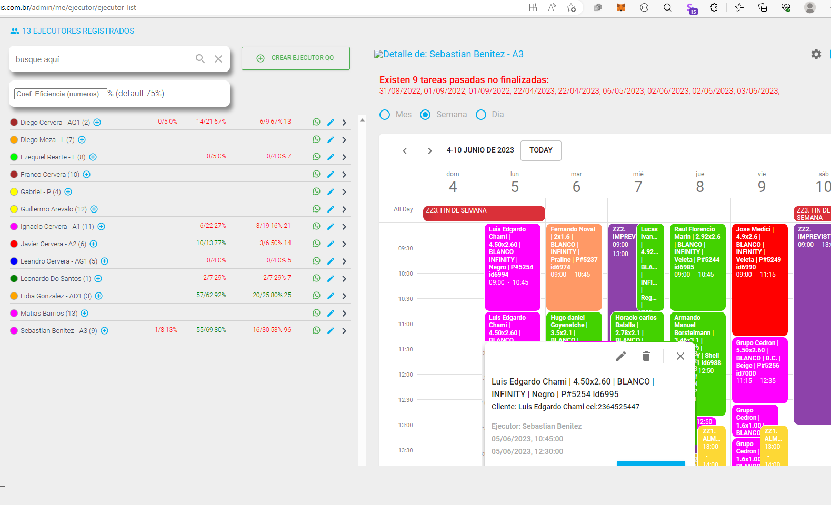Screen dimensions: 831x505
Task: Expand Ignacio Cervera row chevron
Action: (x=344, y=227)
